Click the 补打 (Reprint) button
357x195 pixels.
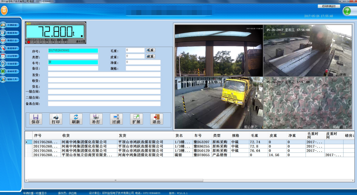click(96, 119)
